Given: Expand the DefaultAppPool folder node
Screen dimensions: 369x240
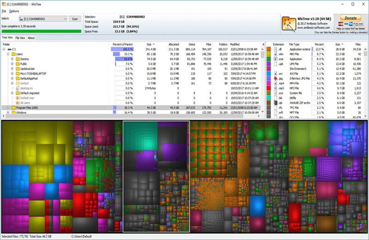Looking at the screenshot, I should tap(12, 78).
